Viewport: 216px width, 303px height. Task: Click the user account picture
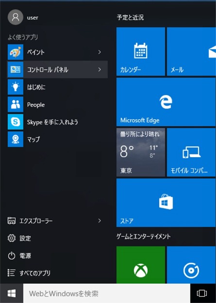16,17
